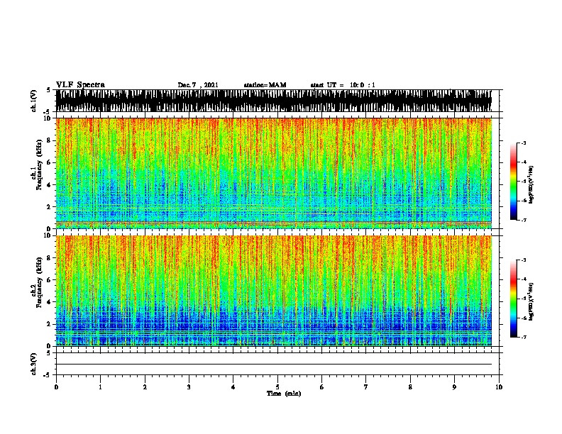Click inside the ch.1 spectrogram plot
Image resolution: width=562 pixels, height=434 pixels.
[x=274, y=173]
